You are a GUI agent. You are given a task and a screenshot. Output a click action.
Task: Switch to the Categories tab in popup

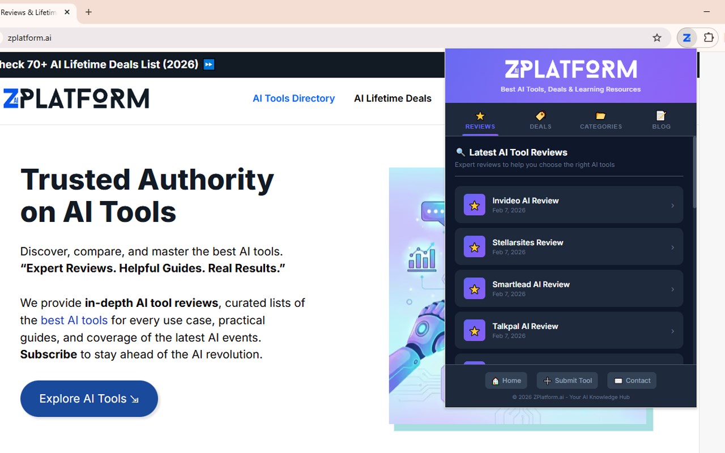click(601, 120)
